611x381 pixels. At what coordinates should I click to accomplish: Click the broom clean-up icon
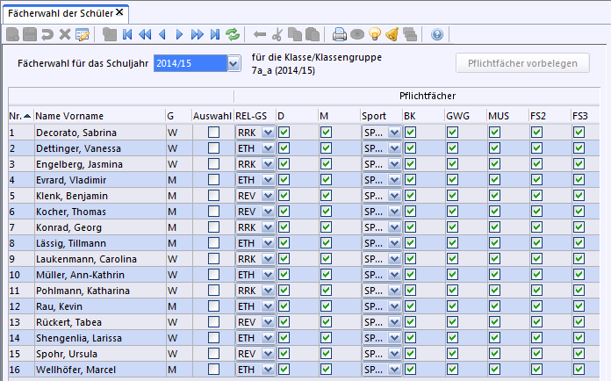click(392, 35)
